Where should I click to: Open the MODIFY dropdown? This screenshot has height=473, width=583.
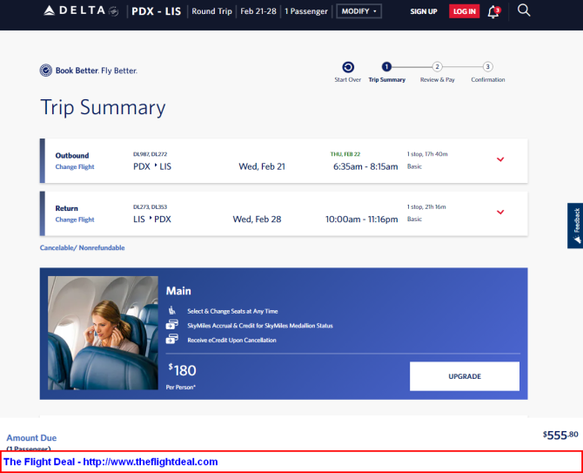tap(359, 11)
